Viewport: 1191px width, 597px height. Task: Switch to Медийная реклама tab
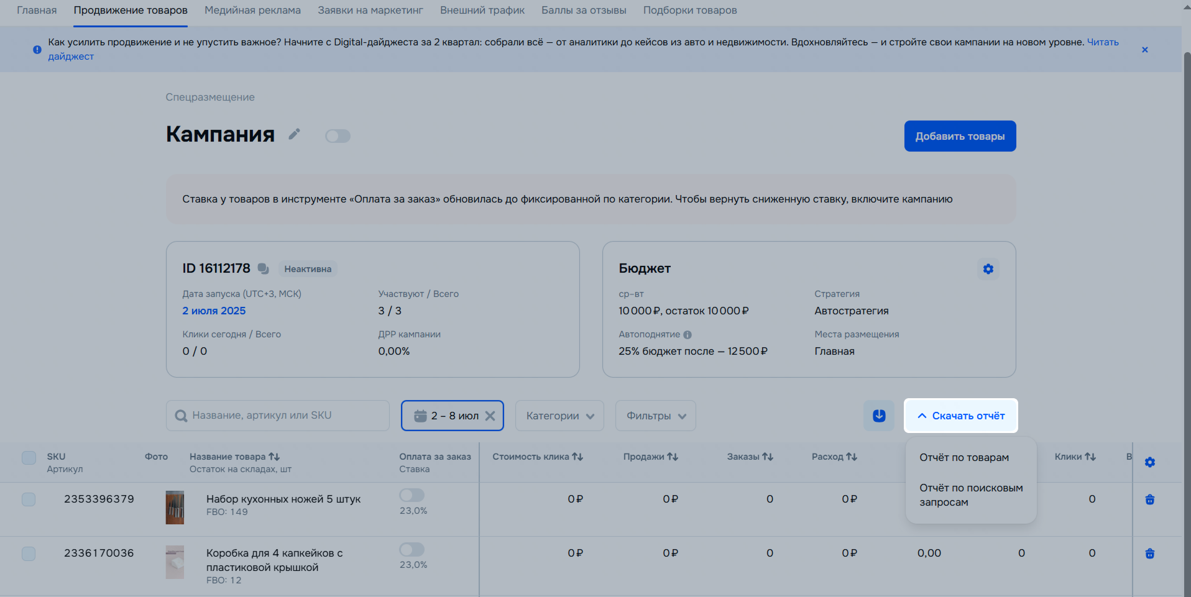click(x=252, y=11)
